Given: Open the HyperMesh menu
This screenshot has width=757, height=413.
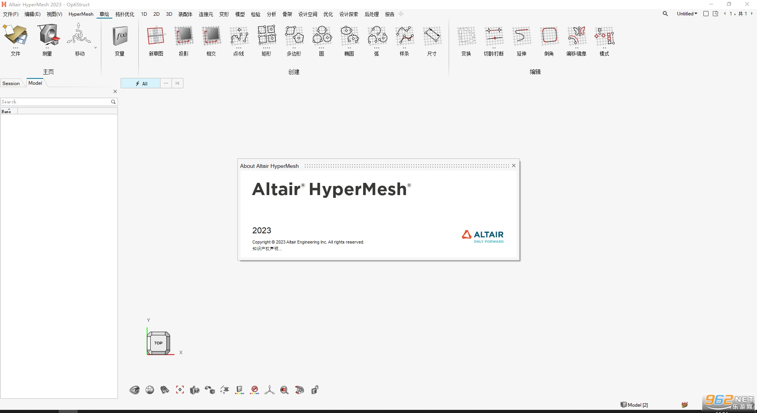Looking at the screenshot, I should pyautogui.click(x=81, y=14).
